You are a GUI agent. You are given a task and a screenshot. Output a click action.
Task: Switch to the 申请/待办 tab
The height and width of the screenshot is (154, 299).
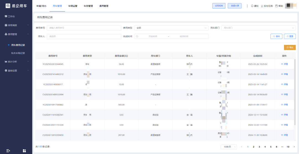point(41,6)
